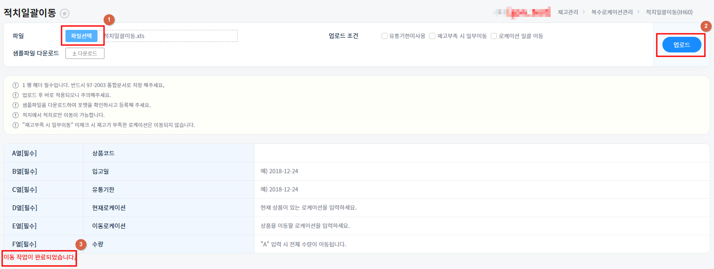The image size is (714, 269).
Task: Click info icon beside '1 행 헤더 필수입니다' notice
Action: (x=16, y=85)
